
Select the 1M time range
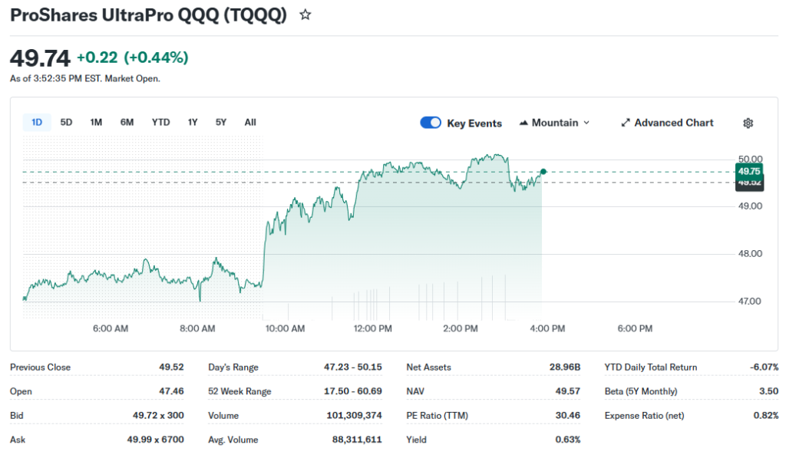[96, 122]
